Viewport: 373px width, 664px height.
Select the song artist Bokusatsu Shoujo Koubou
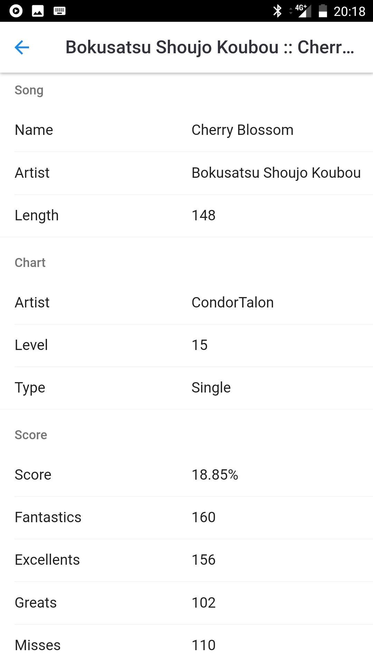tap(276, 173)
